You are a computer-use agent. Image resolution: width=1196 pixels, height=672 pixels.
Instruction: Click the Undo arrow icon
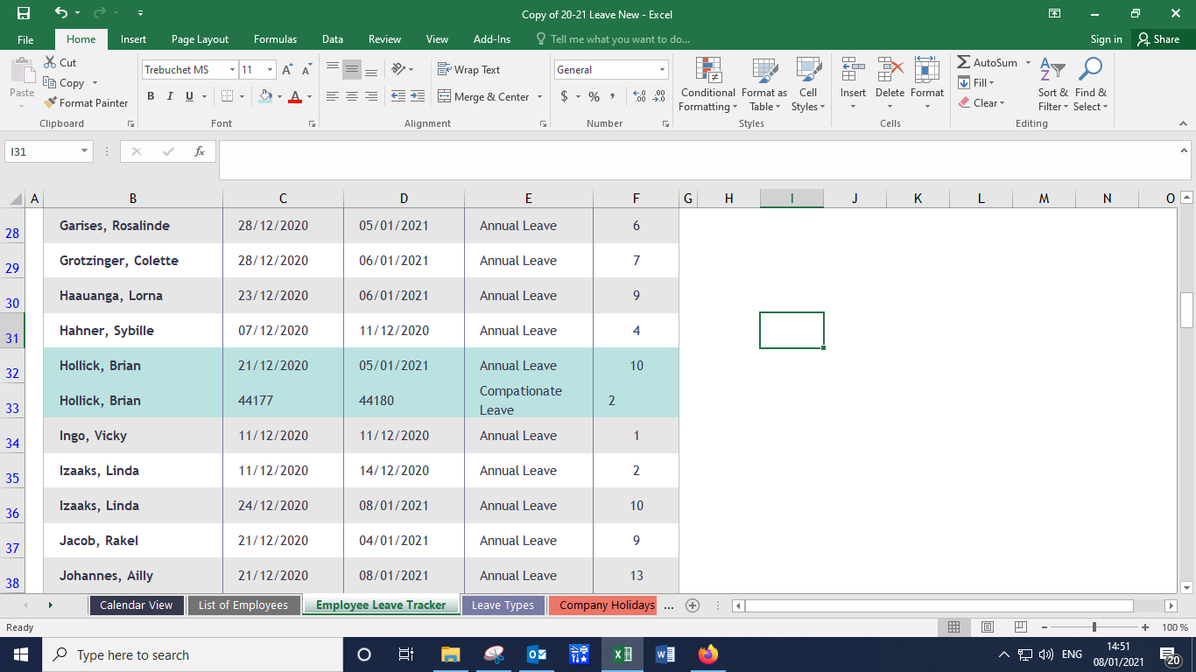[x=60, y=13]
